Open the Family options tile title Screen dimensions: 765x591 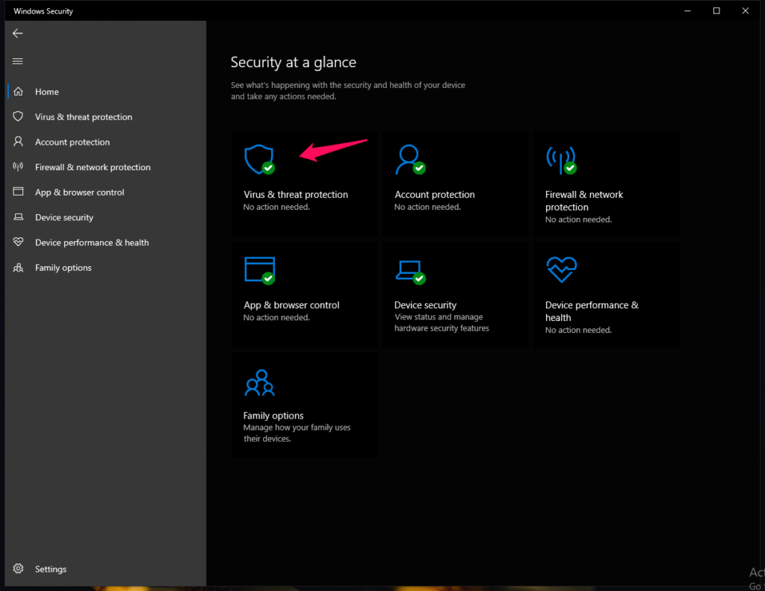pos(273,416)
